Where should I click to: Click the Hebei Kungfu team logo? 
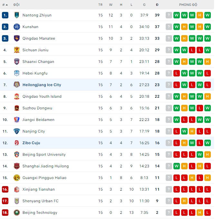[17, 73]
